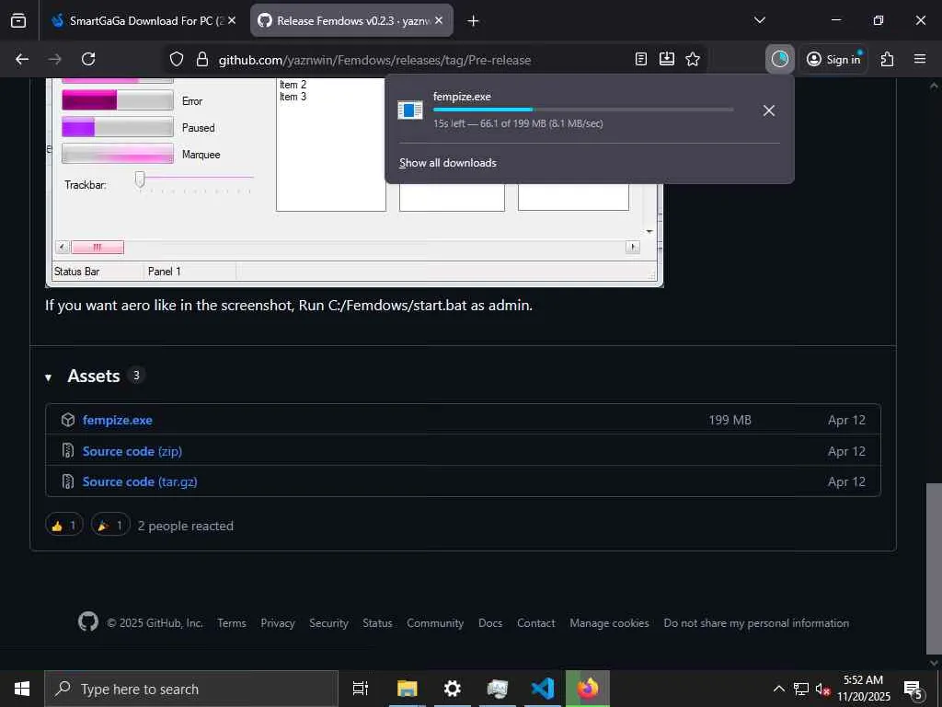Sign in to Firefox account
This screenshot has height=707, width=942.
click(833, 59)
